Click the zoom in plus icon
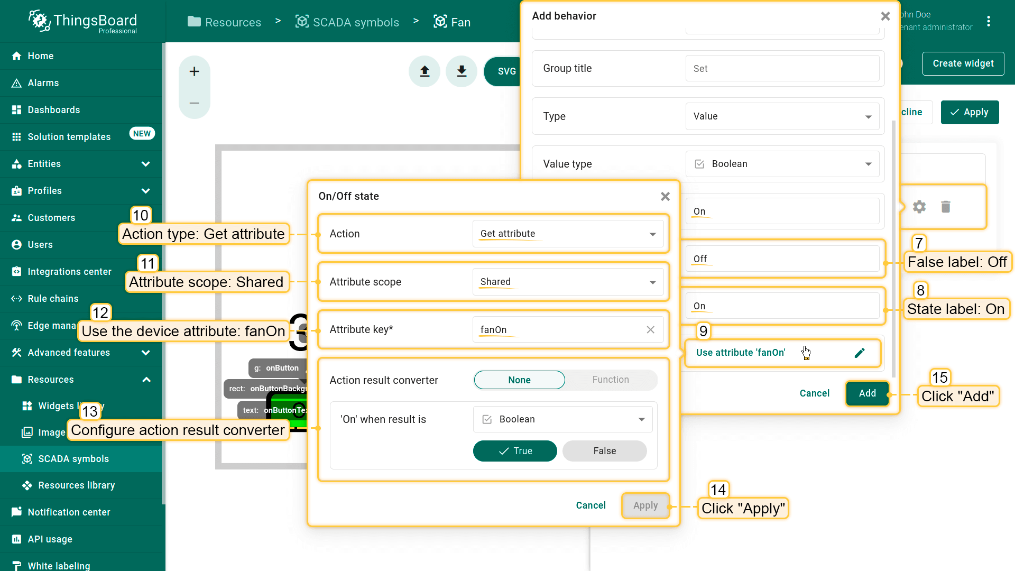 [x=194, y=71]
